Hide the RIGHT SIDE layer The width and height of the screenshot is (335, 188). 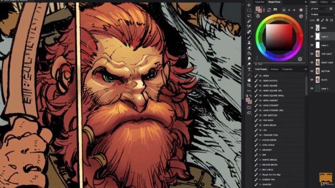[x=312, y=63]
